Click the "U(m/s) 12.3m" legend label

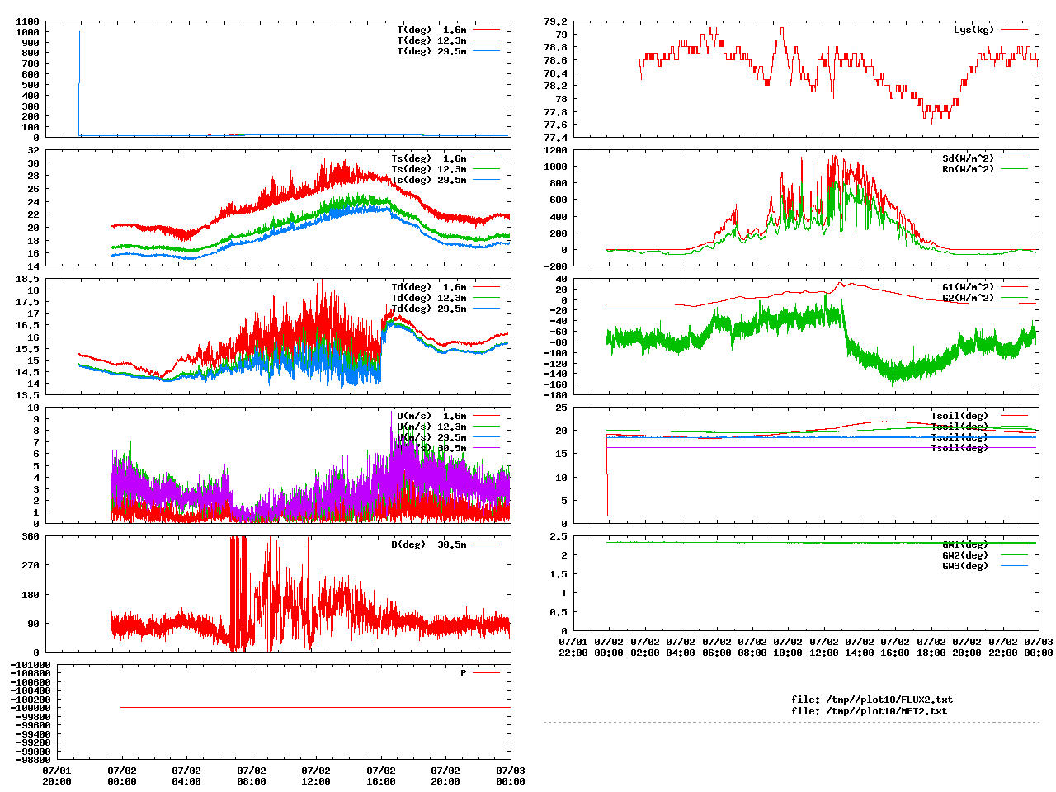(431, 427)
